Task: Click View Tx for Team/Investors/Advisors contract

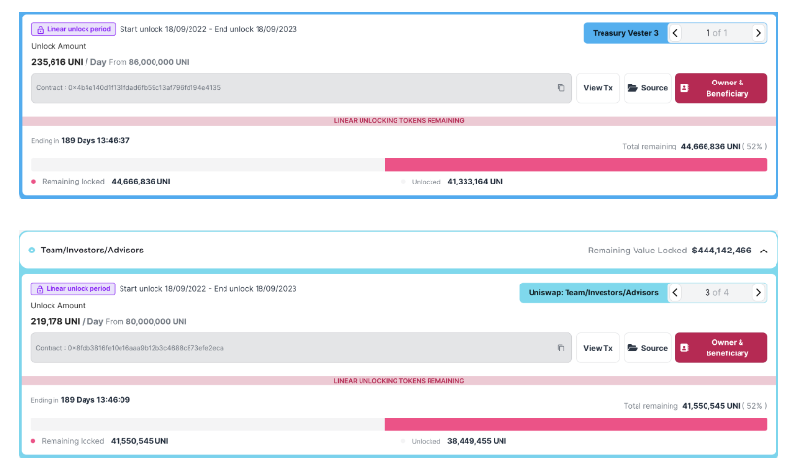Action: 598,348
